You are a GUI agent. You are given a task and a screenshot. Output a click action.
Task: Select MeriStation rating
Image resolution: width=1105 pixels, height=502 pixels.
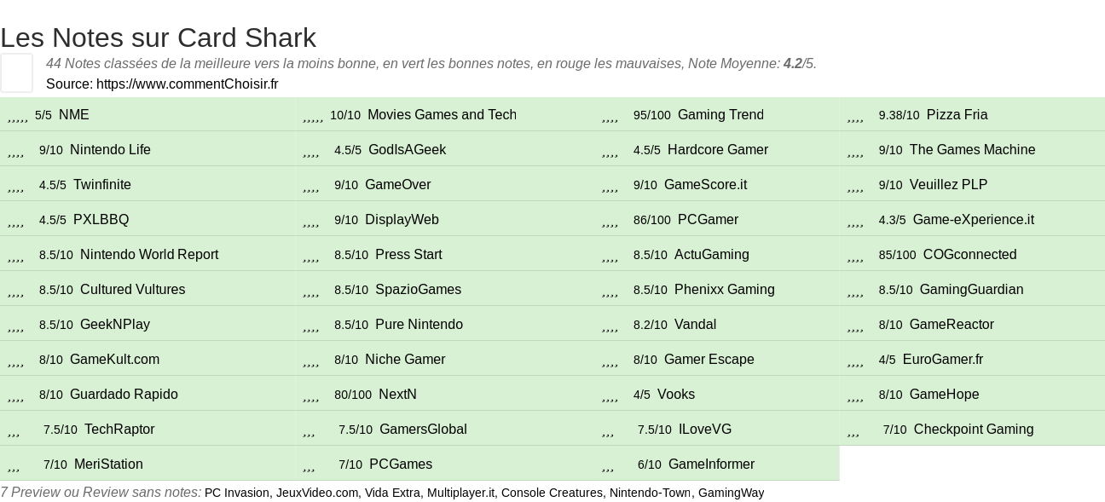[148, 464]
